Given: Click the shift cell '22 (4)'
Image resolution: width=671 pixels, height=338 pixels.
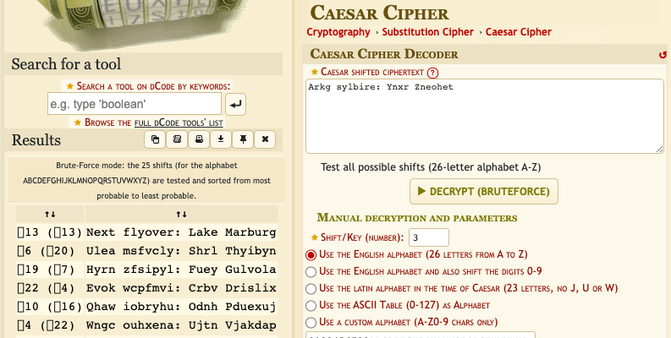Looking at the screenshot, I should click(50, 288).
